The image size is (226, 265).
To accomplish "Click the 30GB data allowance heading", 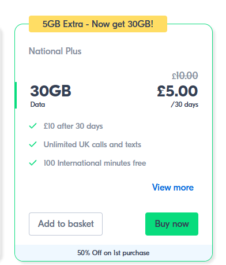I will (x=51, y=91).
